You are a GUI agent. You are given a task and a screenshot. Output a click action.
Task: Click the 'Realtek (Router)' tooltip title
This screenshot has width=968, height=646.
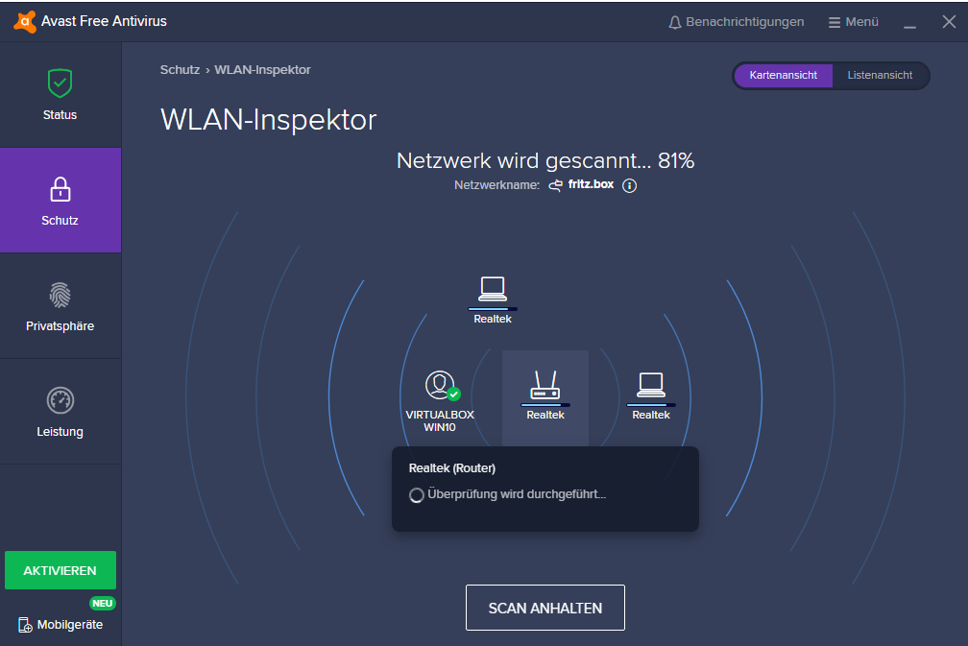452,468
